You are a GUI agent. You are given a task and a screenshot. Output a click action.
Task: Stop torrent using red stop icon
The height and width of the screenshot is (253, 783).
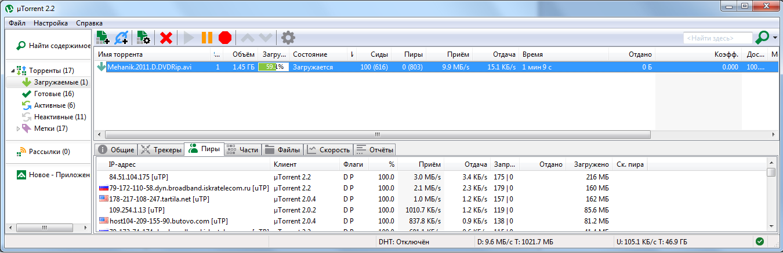click(225, 38)
